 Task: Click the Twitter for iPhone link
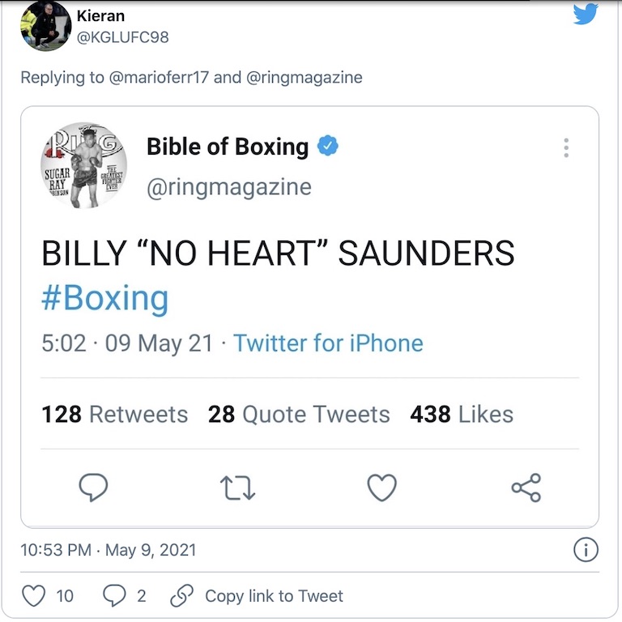328,343
